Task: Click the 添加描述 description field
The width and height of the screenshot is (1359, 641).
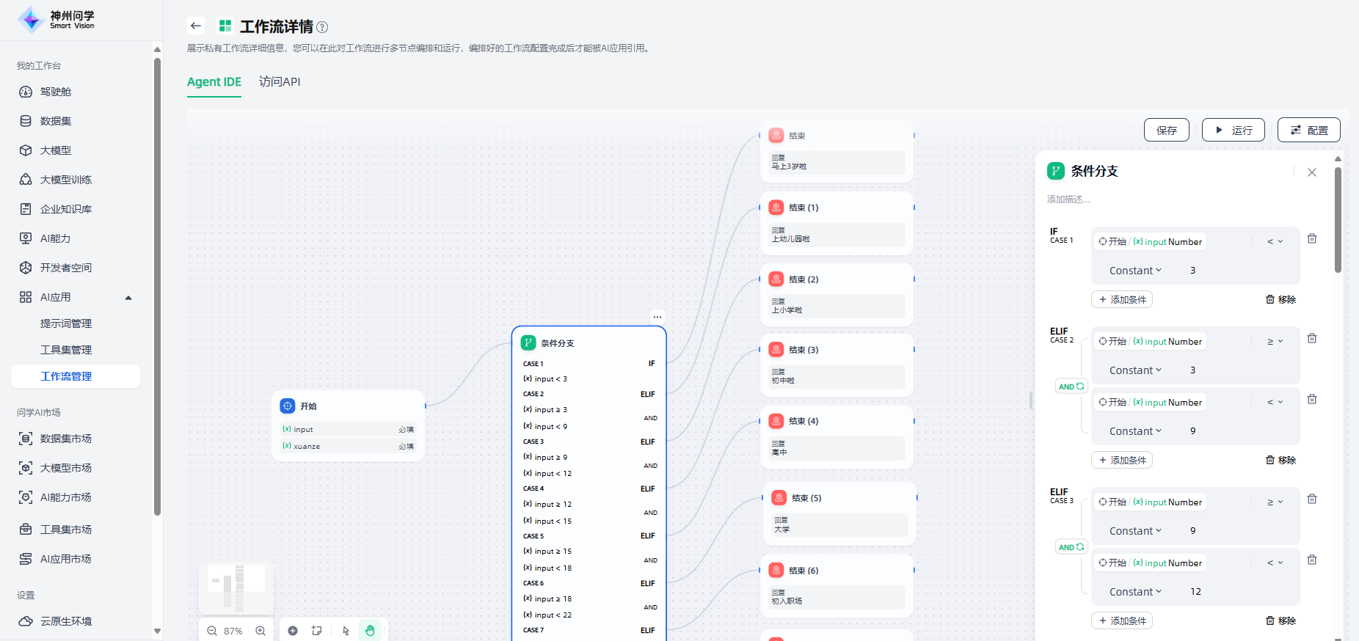Action: 1068,199
